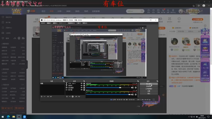Show hidden system tray icons chevron
Image resolution: width=212 pixels, height=119 pixels.
coord(189,117)
